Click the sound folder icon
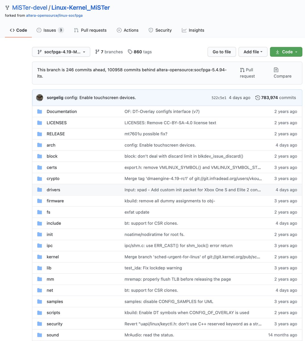The height and width of the screenshot is (341, 305). click(x=40, y=335)
